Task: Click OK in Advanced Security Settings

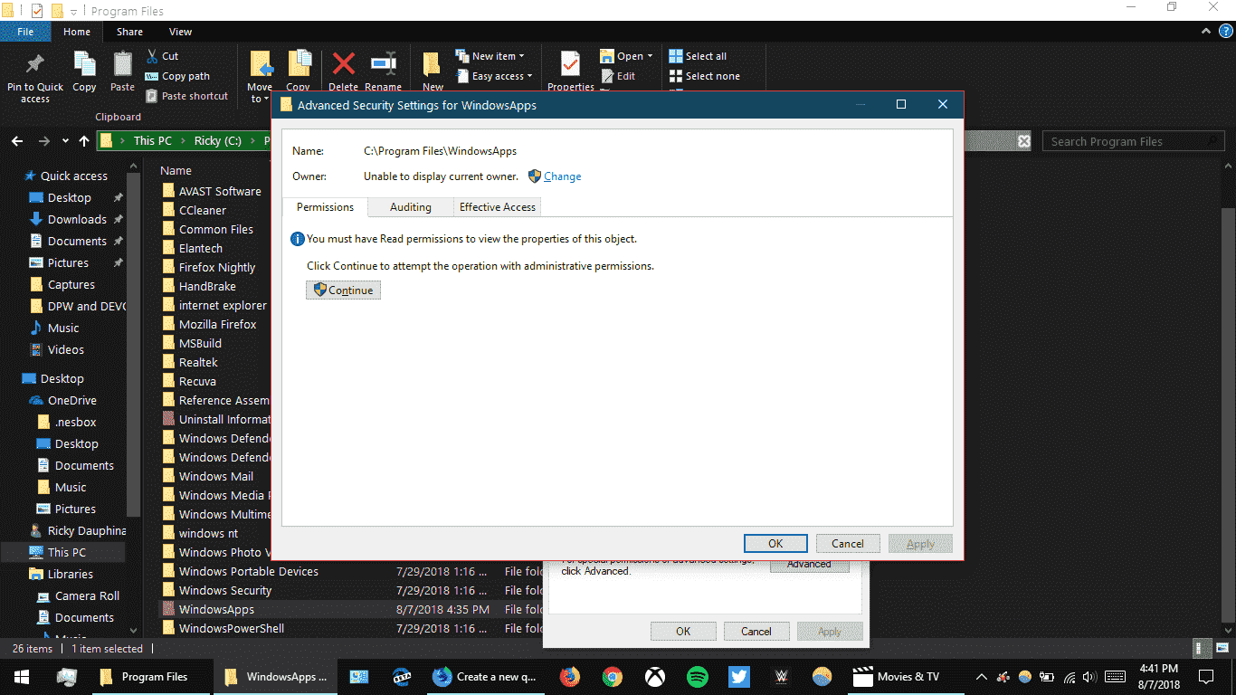Action: pyautogui.click(x=775, y=544)
